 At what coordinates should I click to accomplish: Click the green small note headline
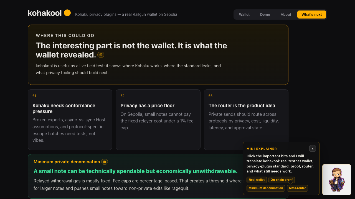tap(136, 171)
